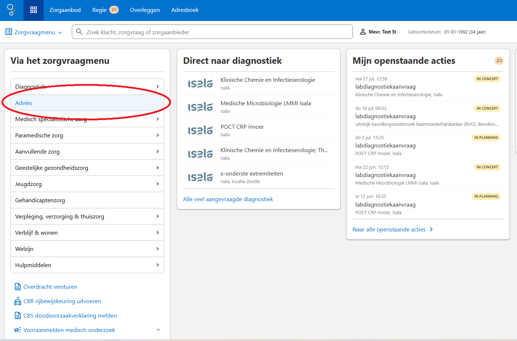Open CBS doodsoorzaakverklaring melden link
517x341 pixels.
70,315
